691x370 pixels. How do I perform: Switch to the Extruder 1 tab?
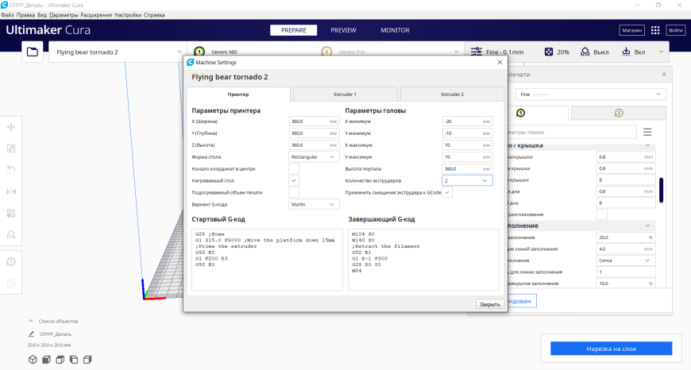coord(345,94)
